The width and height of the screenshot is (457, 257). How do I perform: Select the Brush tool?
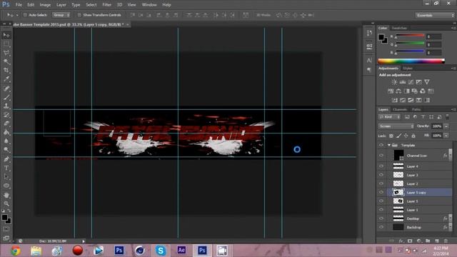tap(6, 97)
